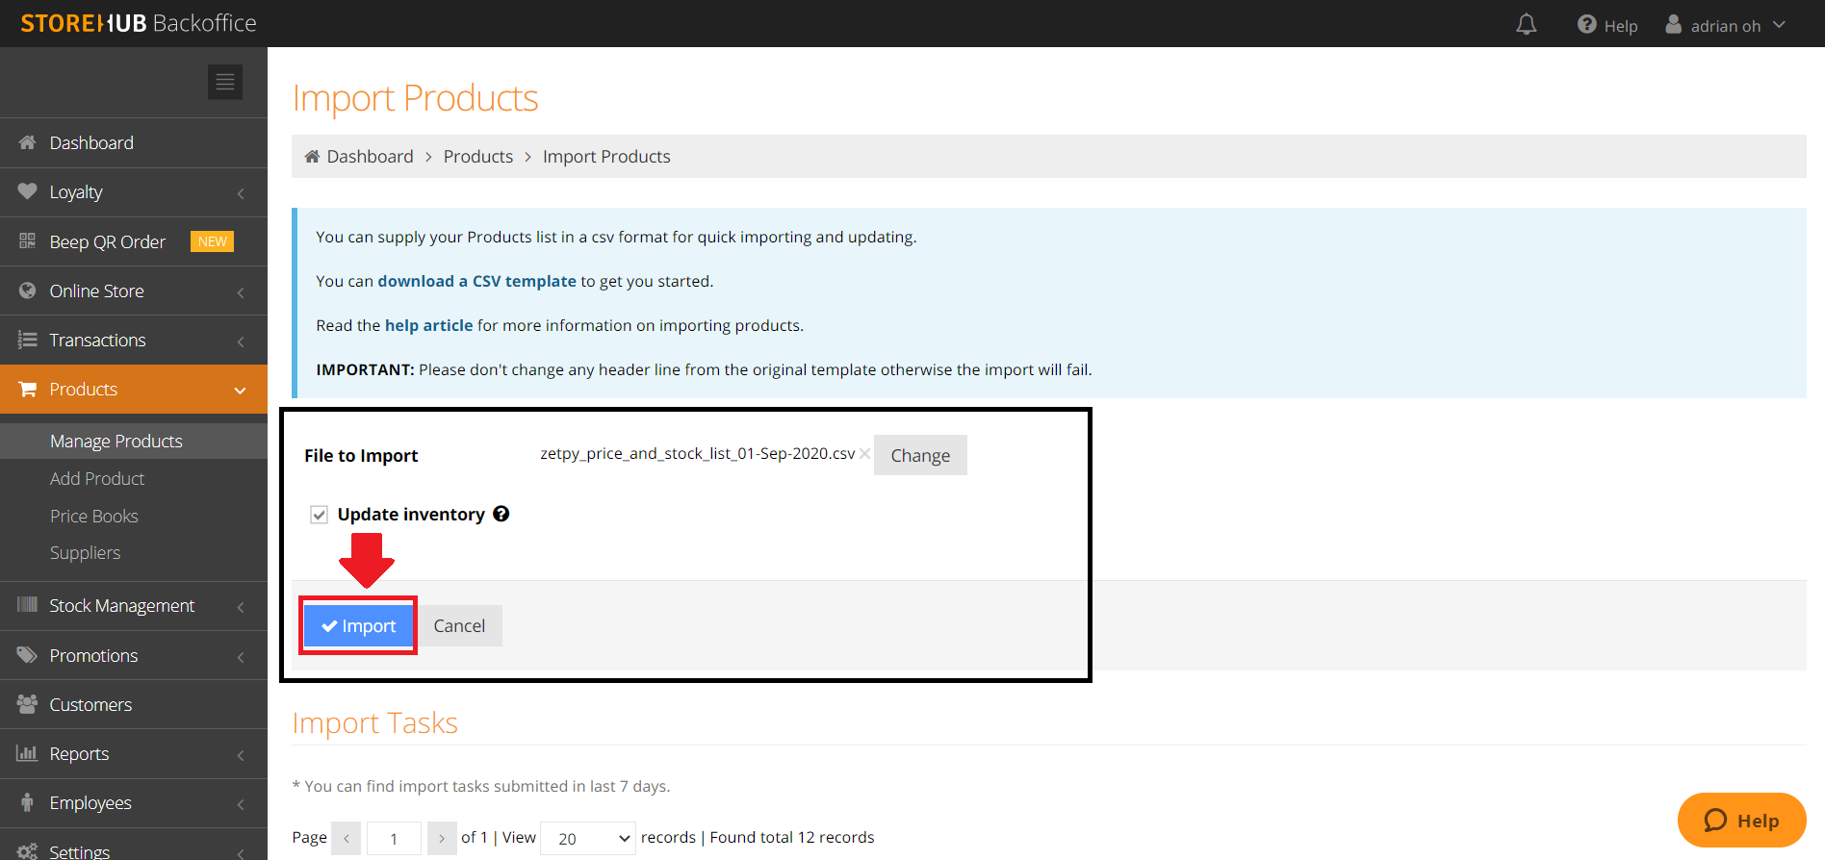Click the Dashboard home icon in sidebar
The image size is (1825, 860).
27,142
